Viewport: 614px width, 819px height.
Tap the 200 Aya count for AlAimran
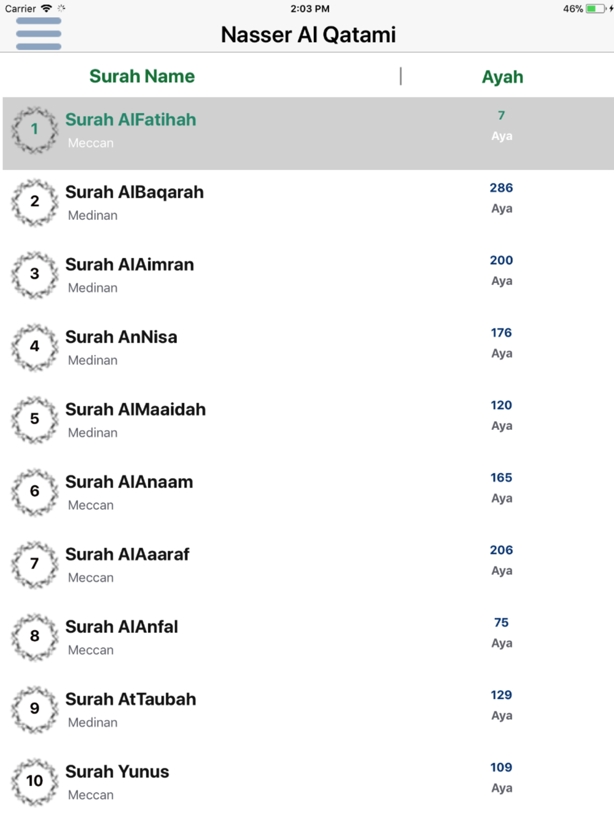[501, 260]
